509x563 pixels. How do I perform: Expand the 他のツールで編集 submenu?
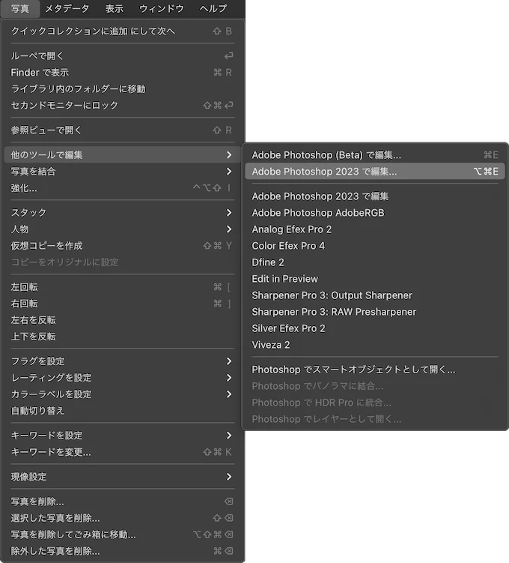(123, 154)
